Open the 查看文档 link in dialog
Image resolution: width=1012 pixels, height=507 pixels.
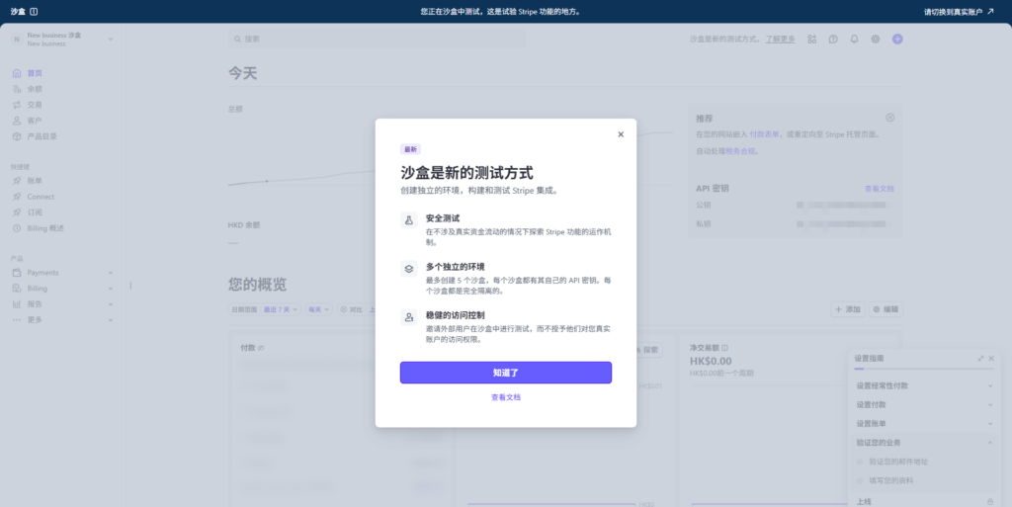point(505,397)
